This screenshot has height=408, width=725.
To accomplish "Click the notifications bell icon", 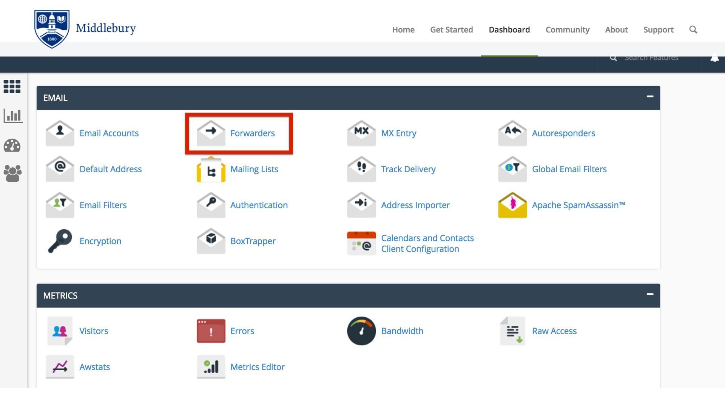I will [714, 59].
